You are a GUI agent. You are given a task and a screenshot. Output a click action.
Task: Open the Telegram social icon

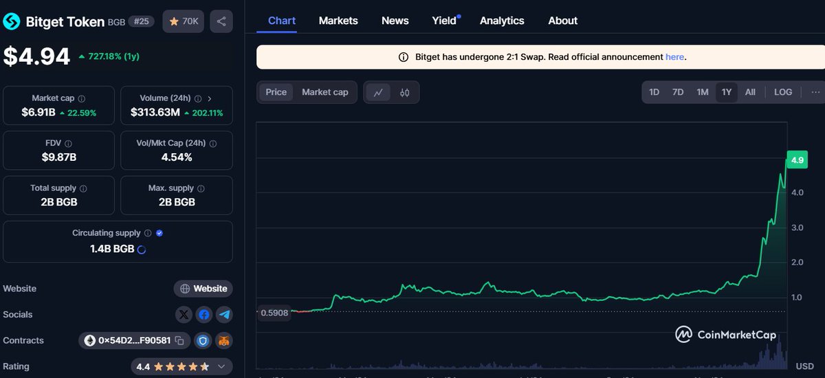[x=224, y=315]
